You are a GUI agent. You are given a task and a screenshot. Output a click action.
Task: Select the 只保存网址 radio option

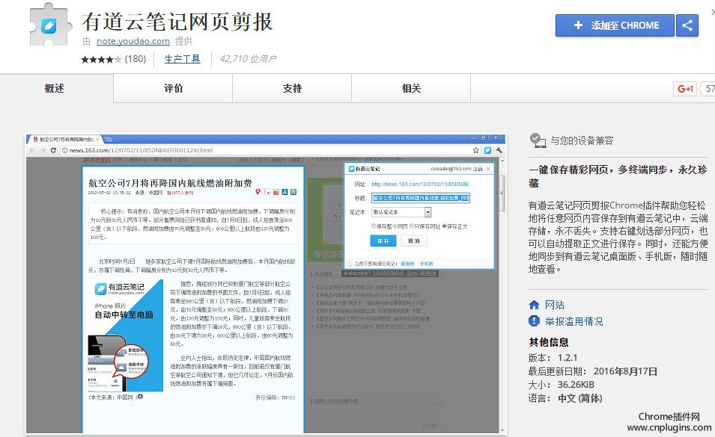[x=412, y=226]
